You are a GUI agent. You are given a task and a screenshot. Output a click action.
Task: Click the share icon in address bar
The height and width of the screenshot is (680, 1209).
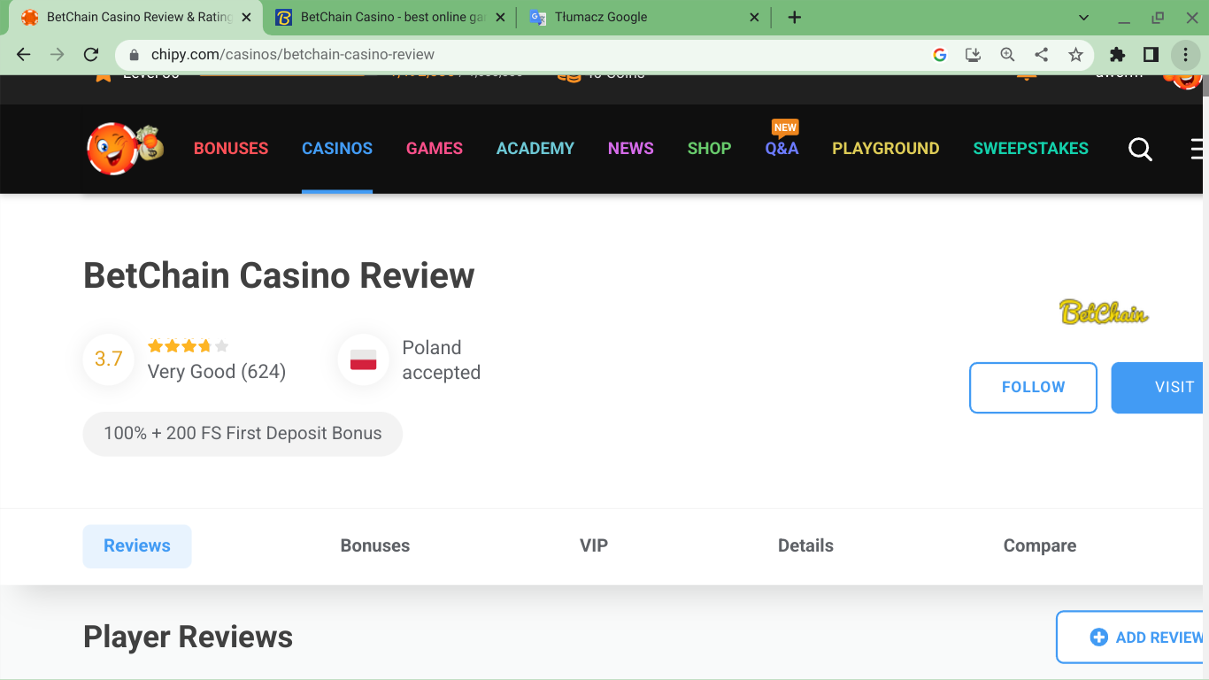coord(1042,55)
